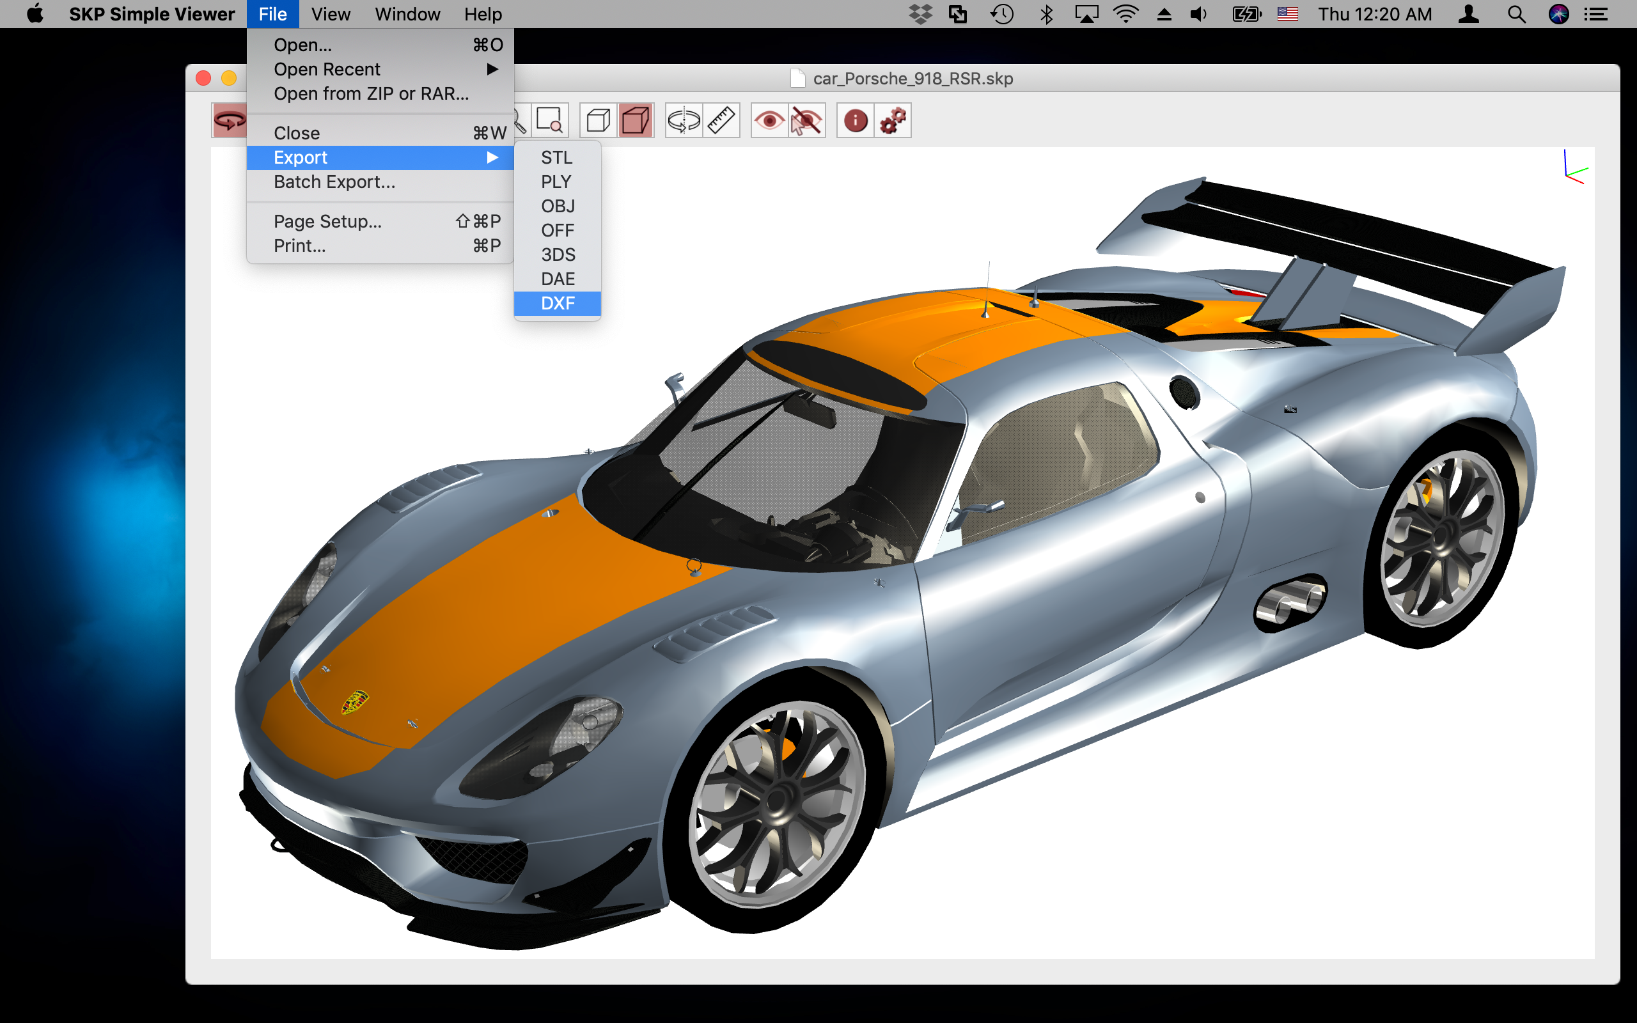
Task: Open the model info icon
Action: [855, 121]
